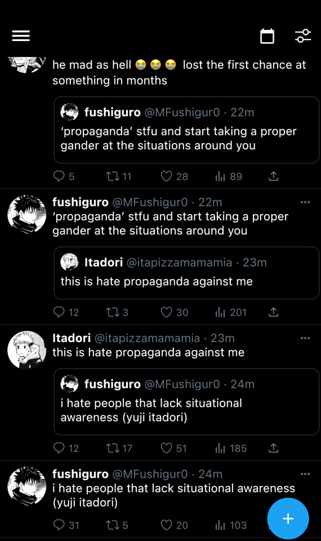
Task: Retweet the post with 11 retweets
Action: click(112, 176)
